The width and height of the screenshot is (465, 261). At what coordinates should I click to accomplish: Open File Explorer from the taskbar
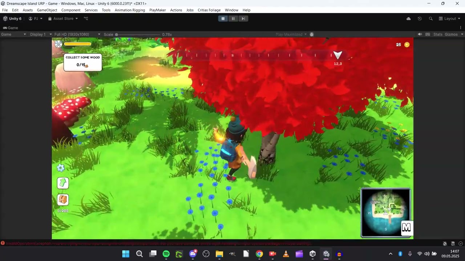[219, 254]
